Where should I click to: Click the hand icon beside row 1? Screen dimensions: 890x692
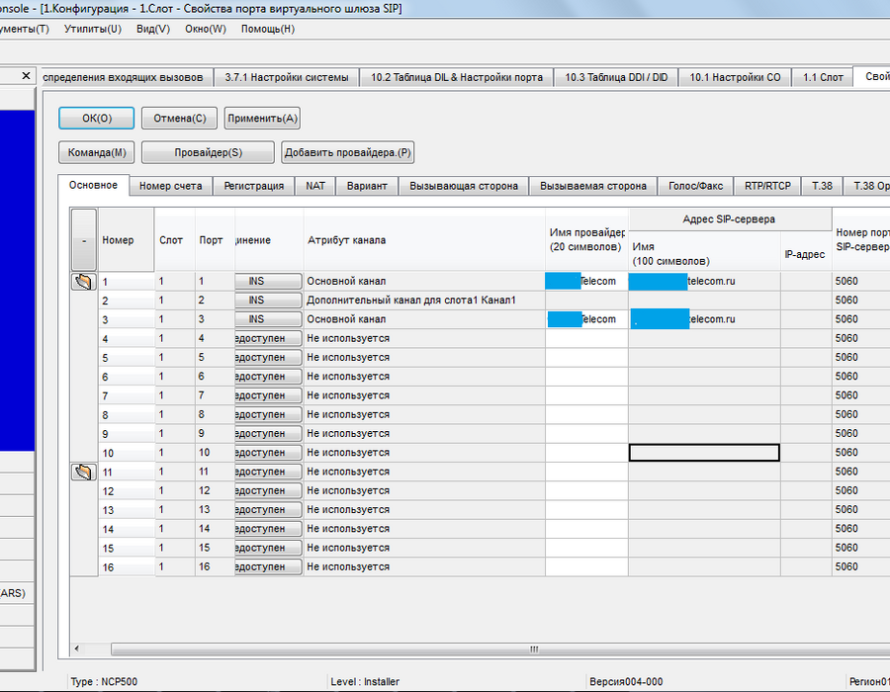click(83, 282)
